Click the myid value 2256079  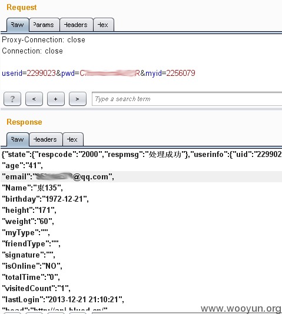tap(181, 73)
